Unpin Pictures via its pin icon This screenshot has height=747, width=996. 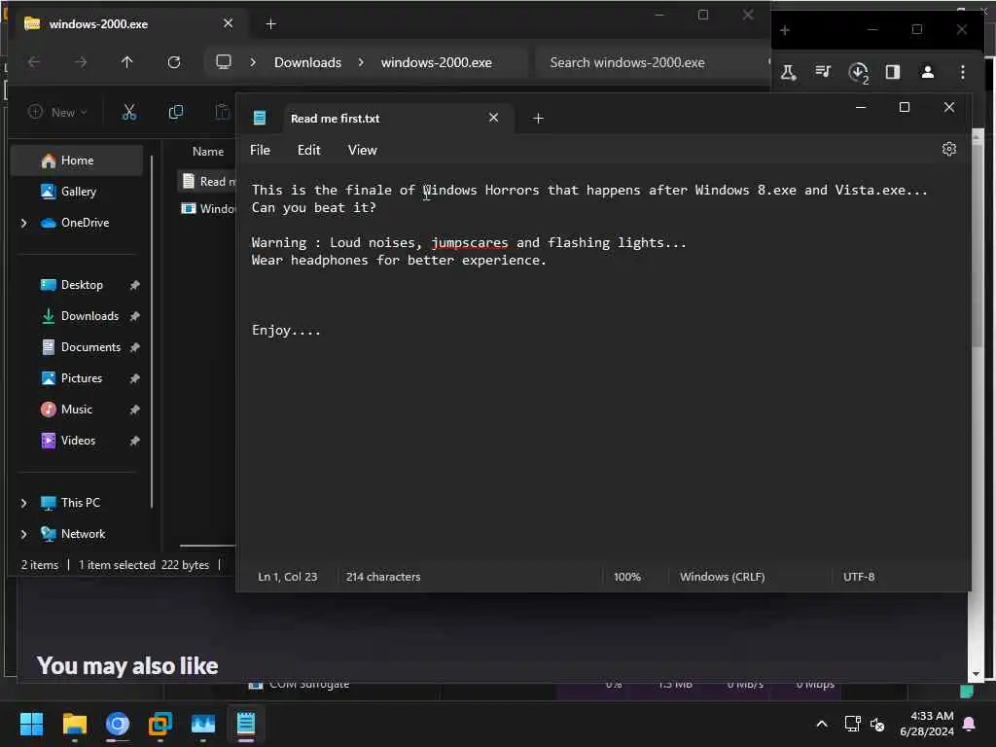pyautogui.click(x=134, y=378)
